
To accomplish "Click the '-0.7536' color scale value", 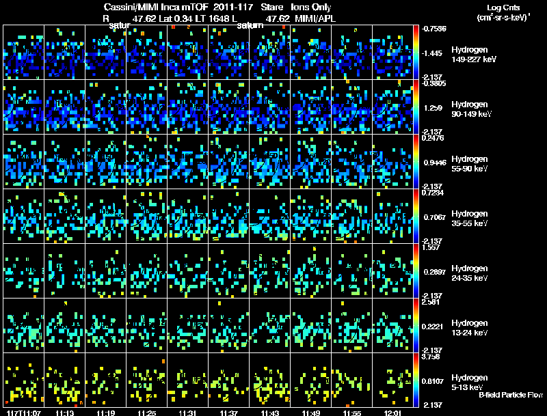I will coord(434,29).
